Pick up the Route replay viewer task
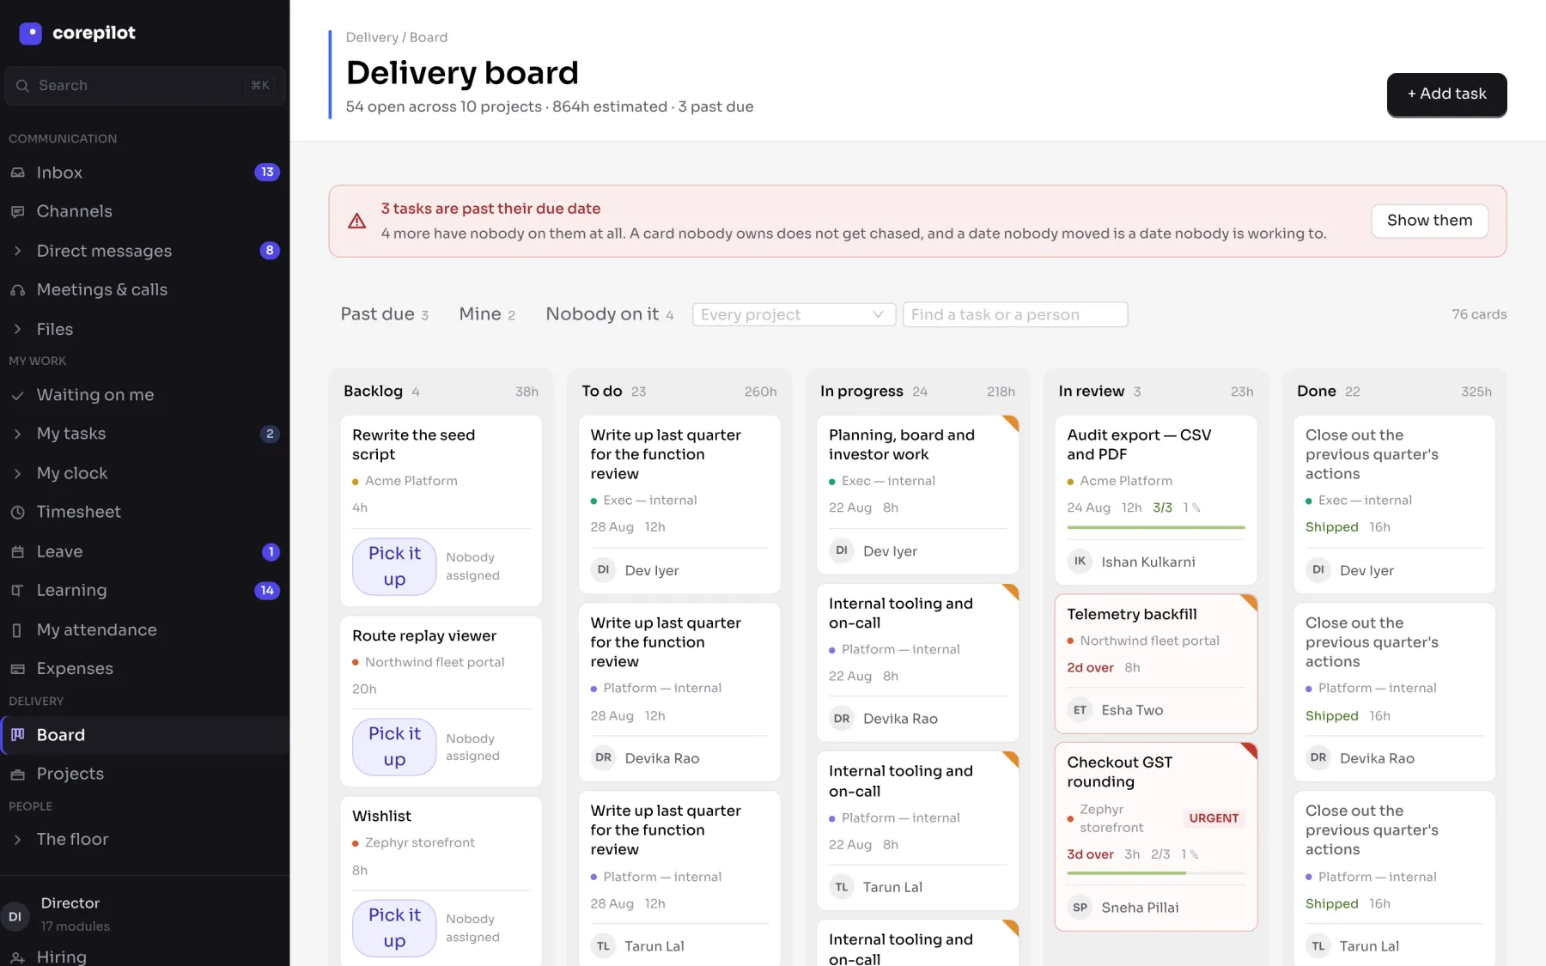 394,747
